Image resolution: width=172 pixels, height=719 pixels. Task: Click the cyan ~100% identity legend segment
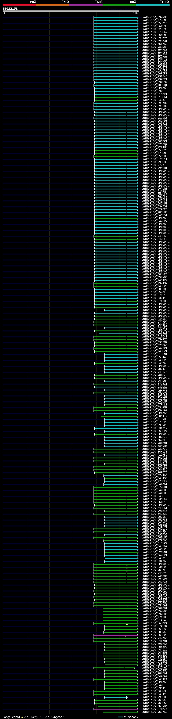[x=153, y=5]
